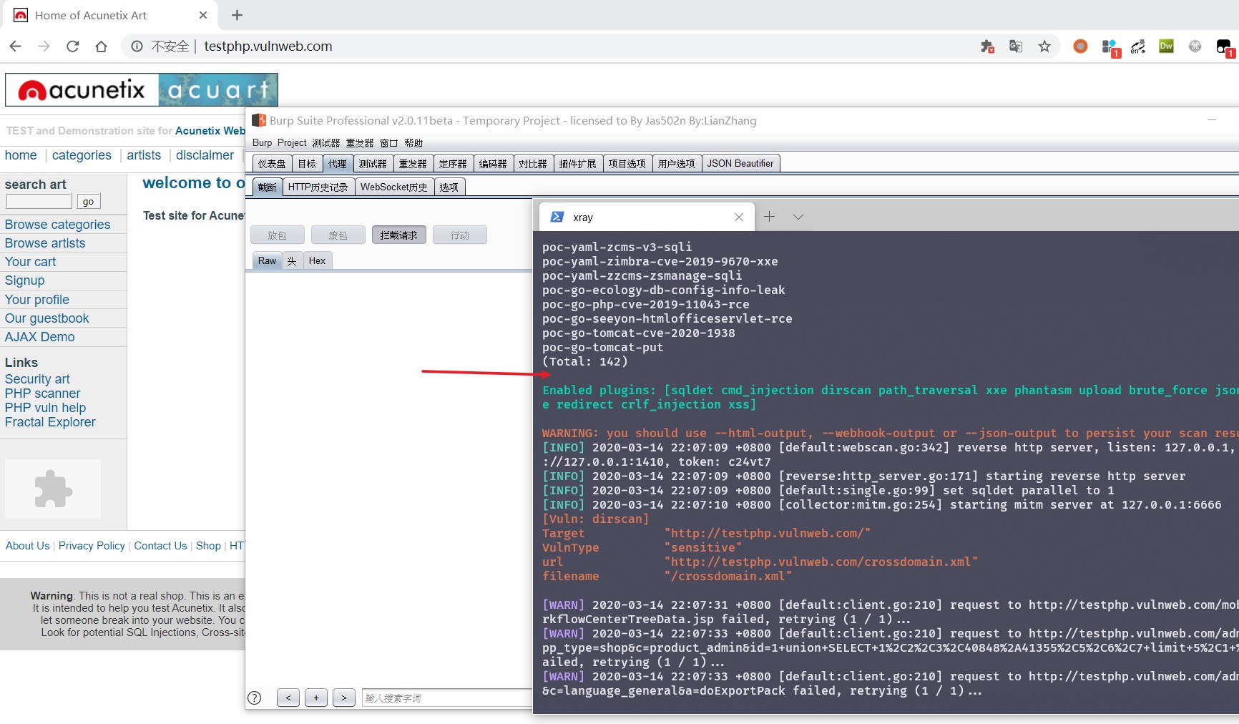The width and height of the screenshot is (1239, 724).
Task: Open the 插件扩展 tab
Action: click(x=577, y=164)
